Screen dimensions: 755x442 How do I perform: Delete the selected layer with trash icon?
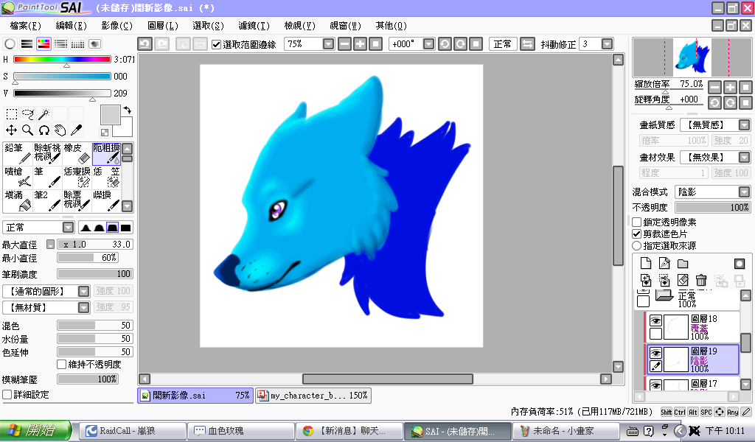(701, 280)
